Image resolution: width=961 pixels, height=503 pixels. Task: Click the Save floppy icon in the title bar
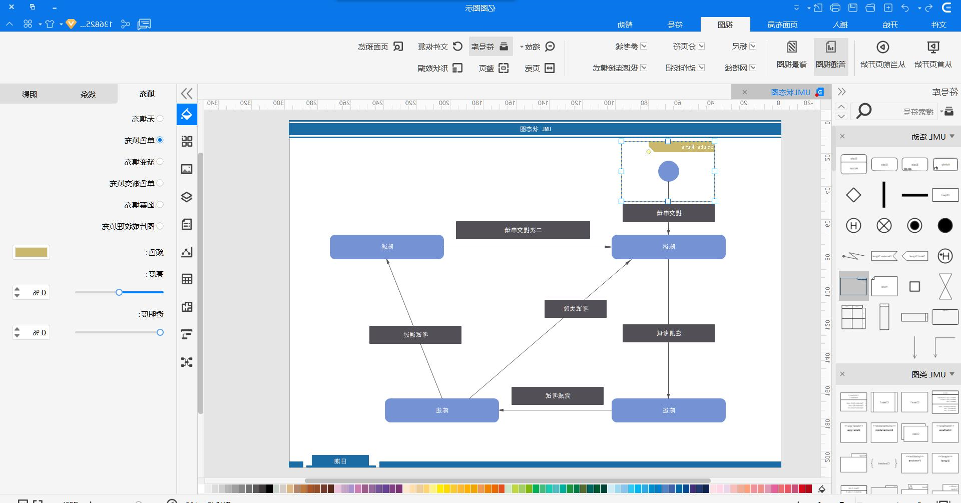(853, 8)
